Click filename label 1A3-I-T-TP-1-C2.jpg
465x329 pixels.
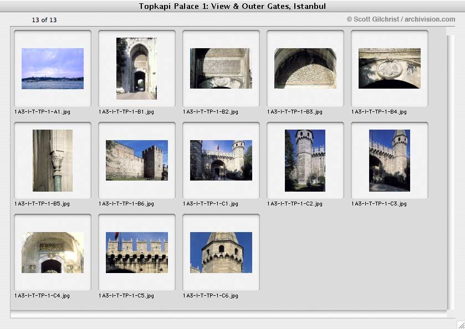[x=295, y=204]
